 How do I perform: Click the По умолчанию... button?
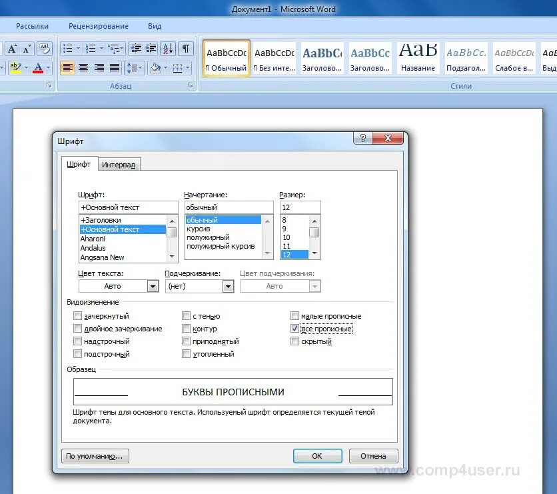[95, 456]
